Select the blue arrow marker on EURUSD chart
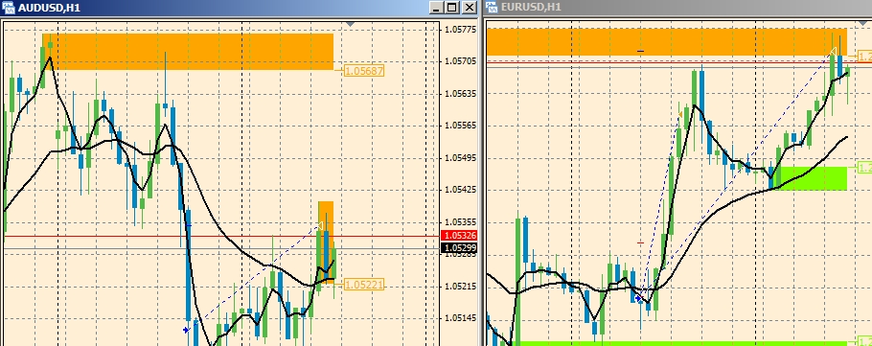Screen dimensions: 872x346 click(x=639, y=299)
